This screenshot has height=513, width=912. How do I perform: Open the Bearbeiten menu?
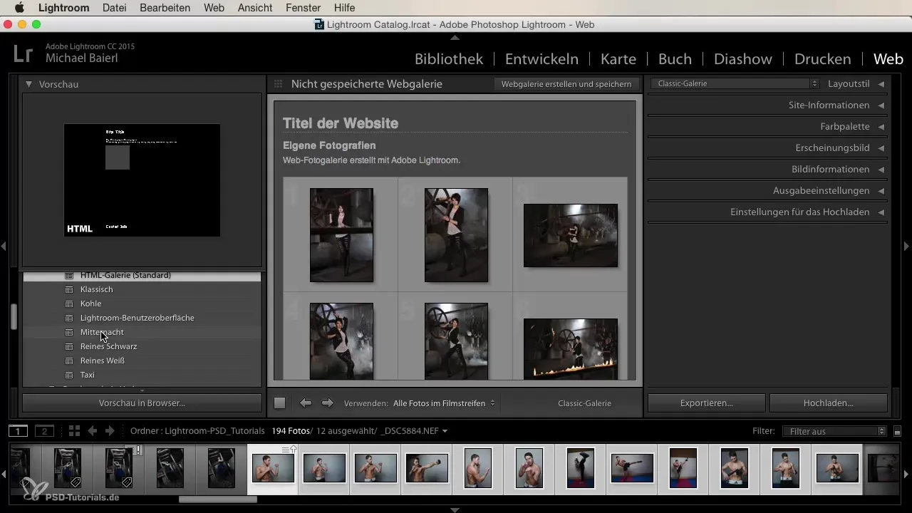(x=165, y=8)
